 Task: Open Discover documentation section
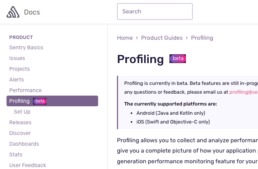20,133
